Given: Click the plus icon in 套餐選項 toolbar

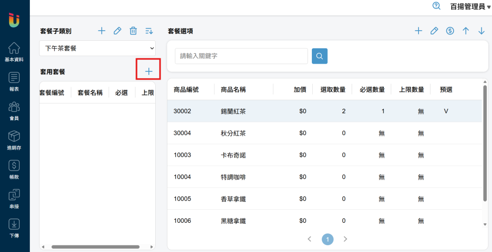Looking at the screenshot, I should [418, 31].
